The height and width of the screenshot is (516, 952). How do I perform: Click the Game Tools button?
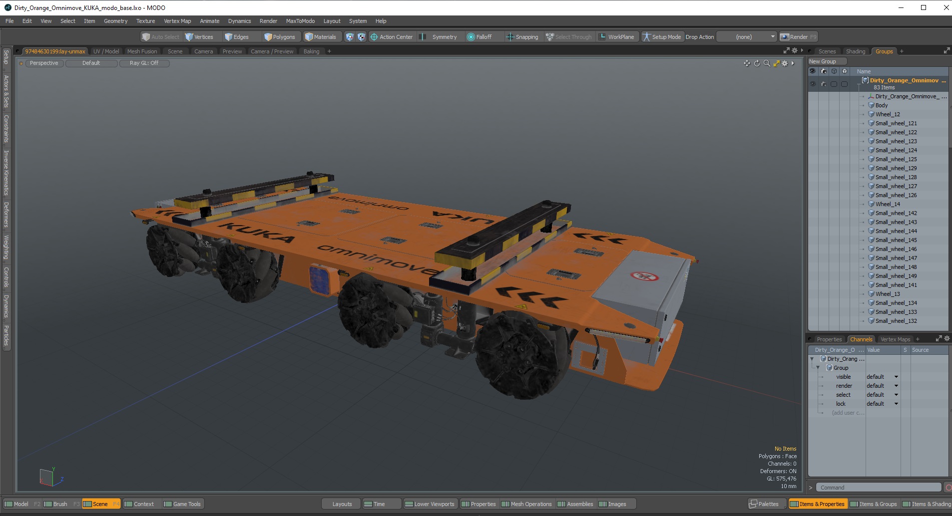pyautogui.click(x=182, y=504)
